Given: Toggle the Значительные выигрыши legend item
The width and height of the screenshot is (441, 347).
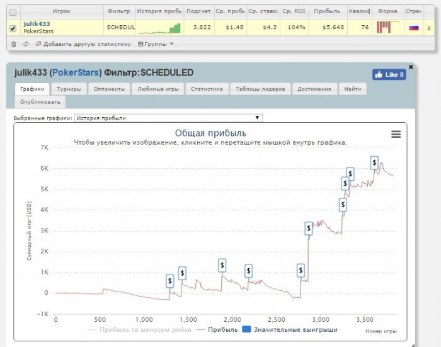Looking at the screenshot, I should 290,329.
